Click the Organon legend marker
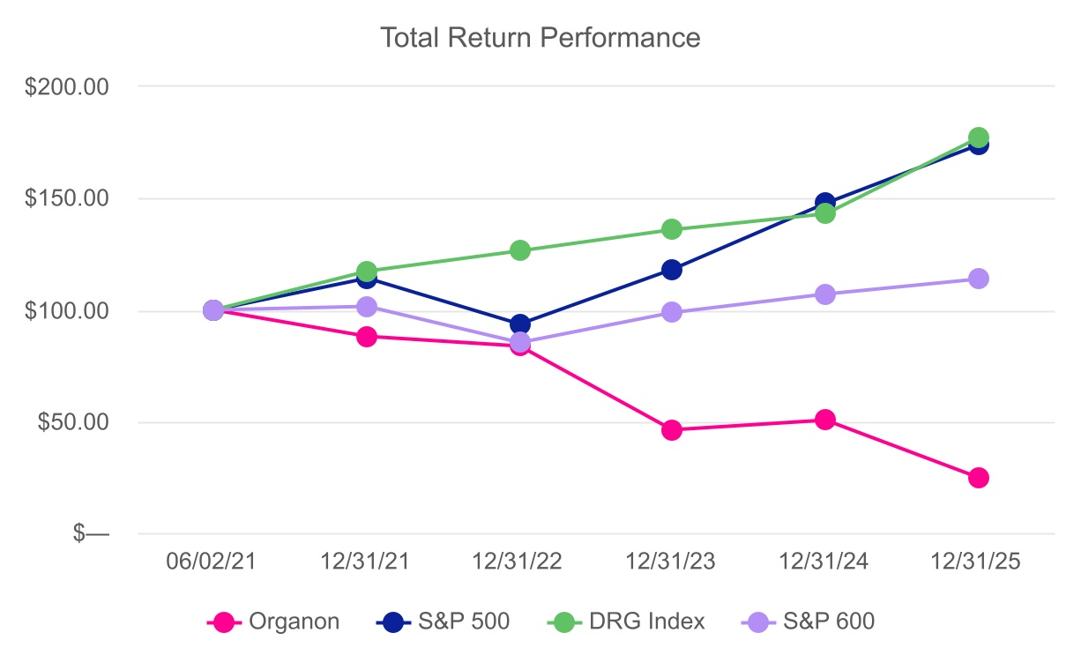The height and width of the screenshot is (670, 1081). click(225, 622)
